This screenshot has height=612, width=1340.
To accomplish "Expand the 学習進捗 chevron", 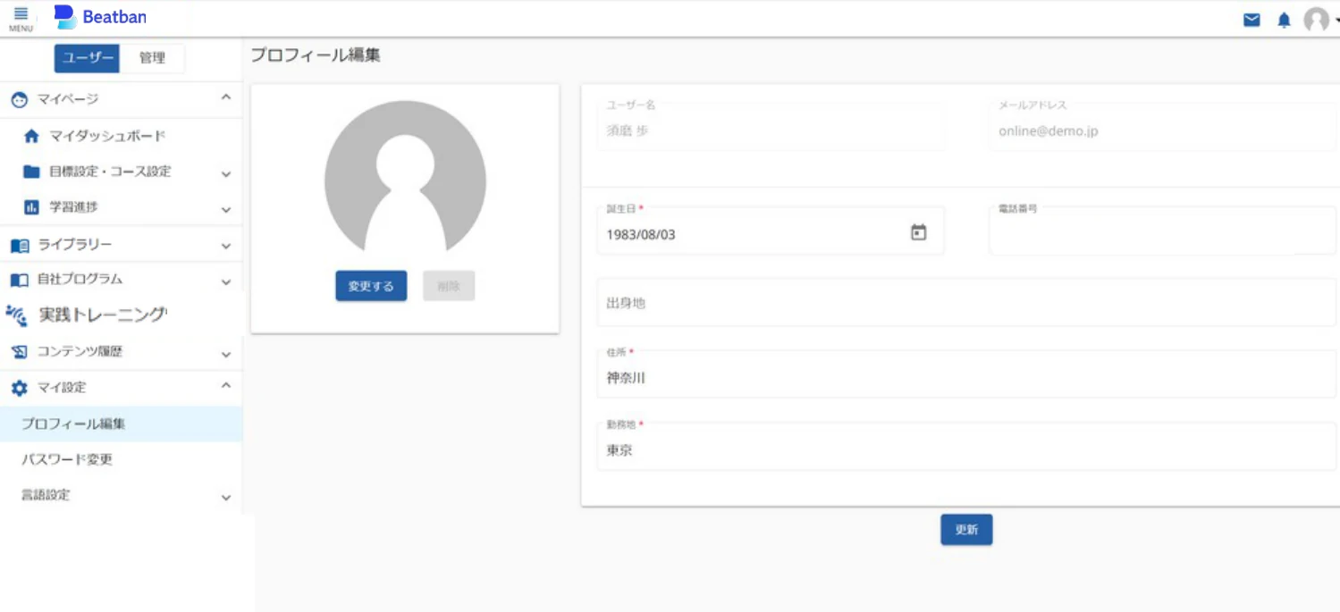I will pos(226,210).
